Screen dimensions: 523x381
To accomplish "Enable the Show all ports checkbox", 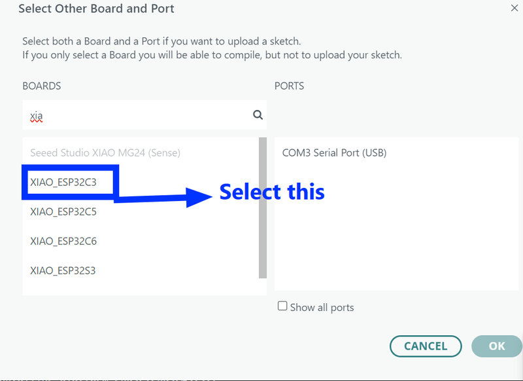I will (282, 306).
